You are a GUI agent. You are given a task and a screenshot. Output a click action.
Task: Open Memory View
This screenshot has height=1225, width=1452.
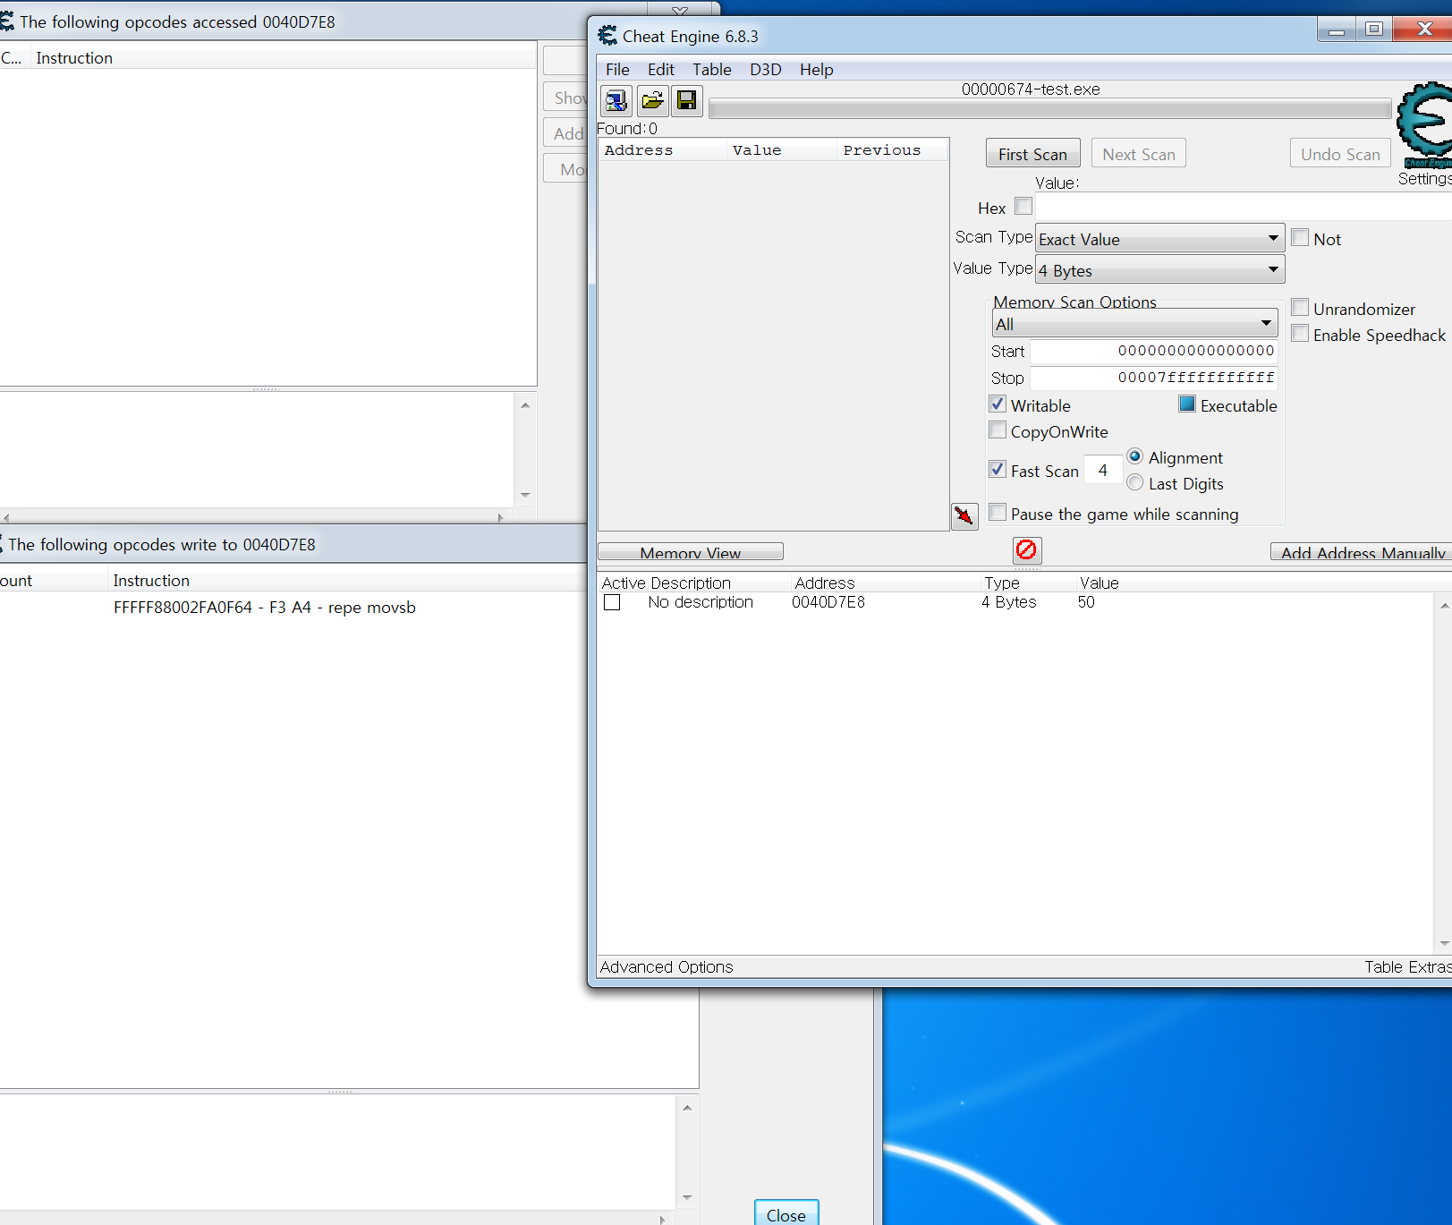click(691, 551)
